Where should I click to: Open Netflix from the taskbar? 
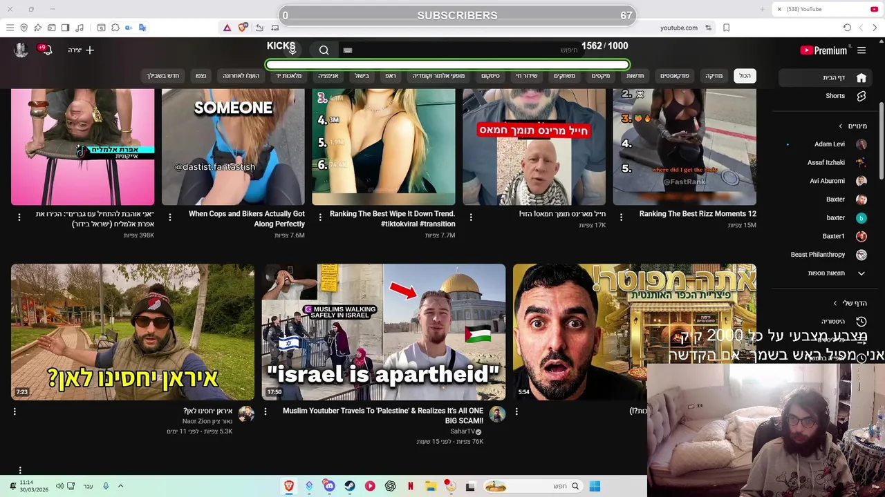(411, 486)
